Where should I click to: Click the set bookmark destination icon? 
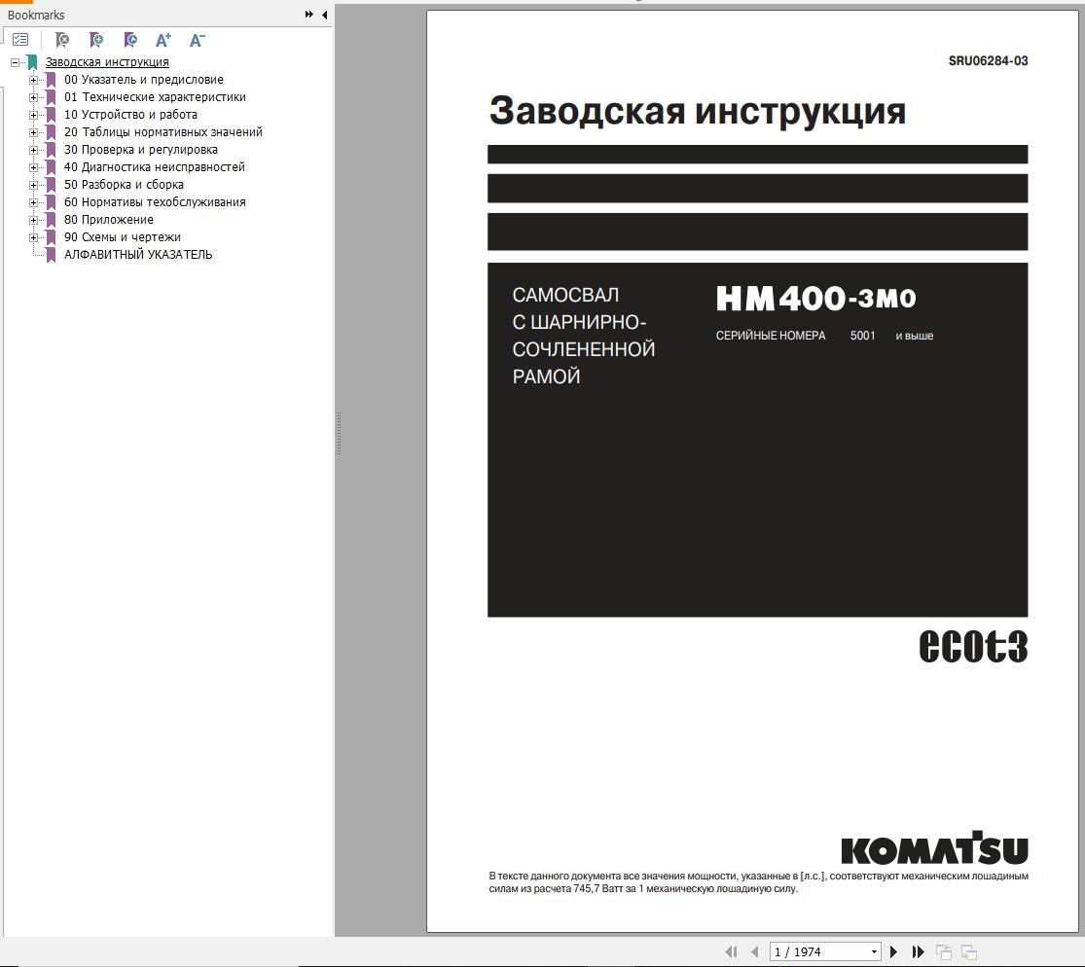130,40
